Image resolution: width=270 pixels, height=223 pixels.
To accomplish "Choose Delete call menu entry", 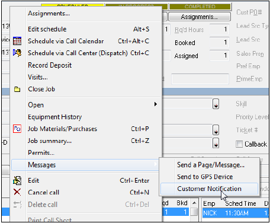I will (x=86, y=205).
